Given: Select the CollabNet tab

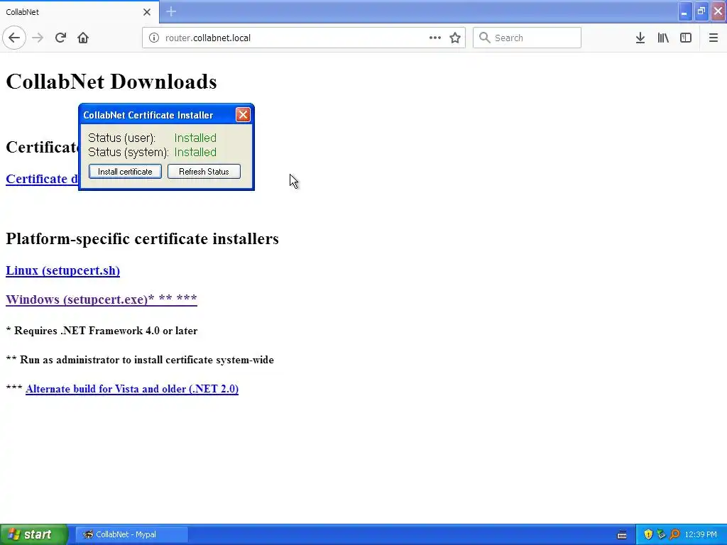Looking at the screenshot, I should (80, 12).
